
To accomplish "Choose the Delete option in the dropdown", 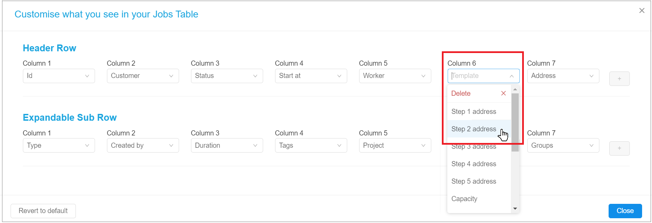I will coord(460,93).
